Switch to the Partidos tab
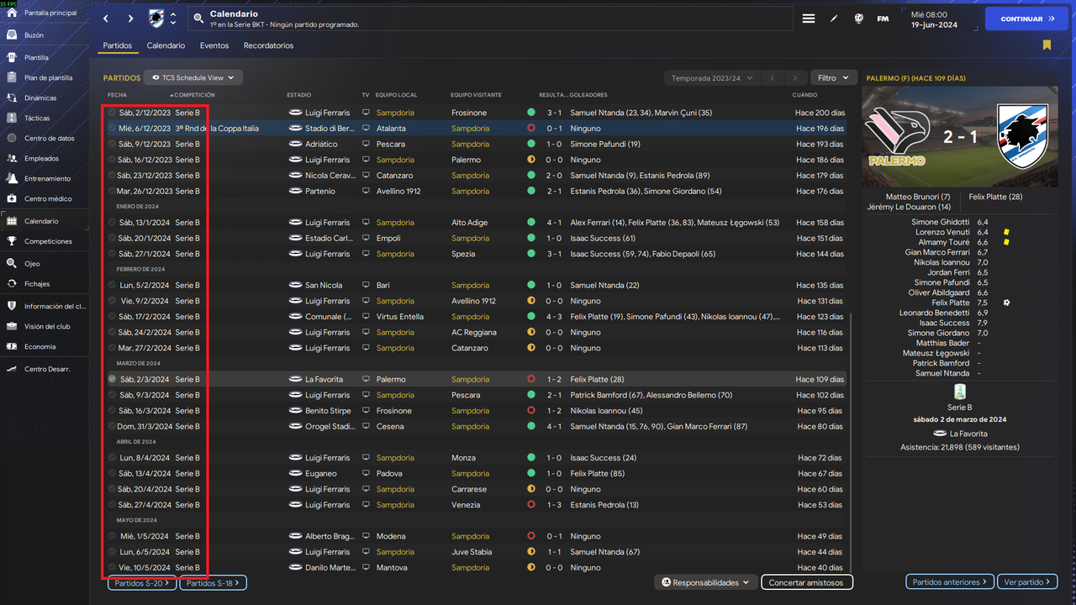 coord(118,45)
